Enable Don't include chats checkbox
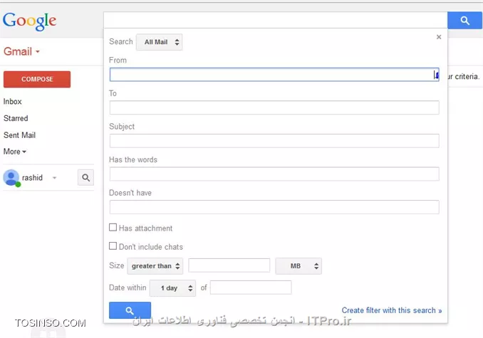 [113, 246]
